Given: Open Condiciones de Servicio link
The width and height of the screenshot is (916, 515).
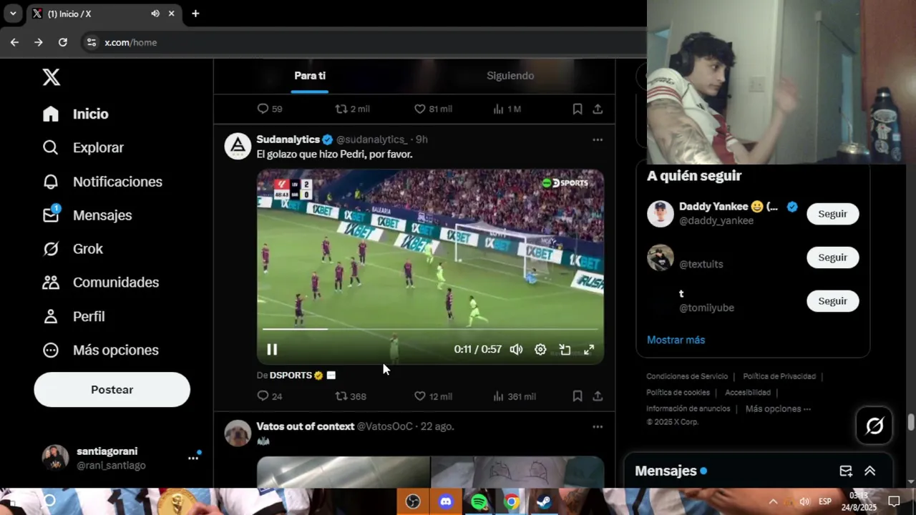Looking at the screenshot, I should (687, 376).
